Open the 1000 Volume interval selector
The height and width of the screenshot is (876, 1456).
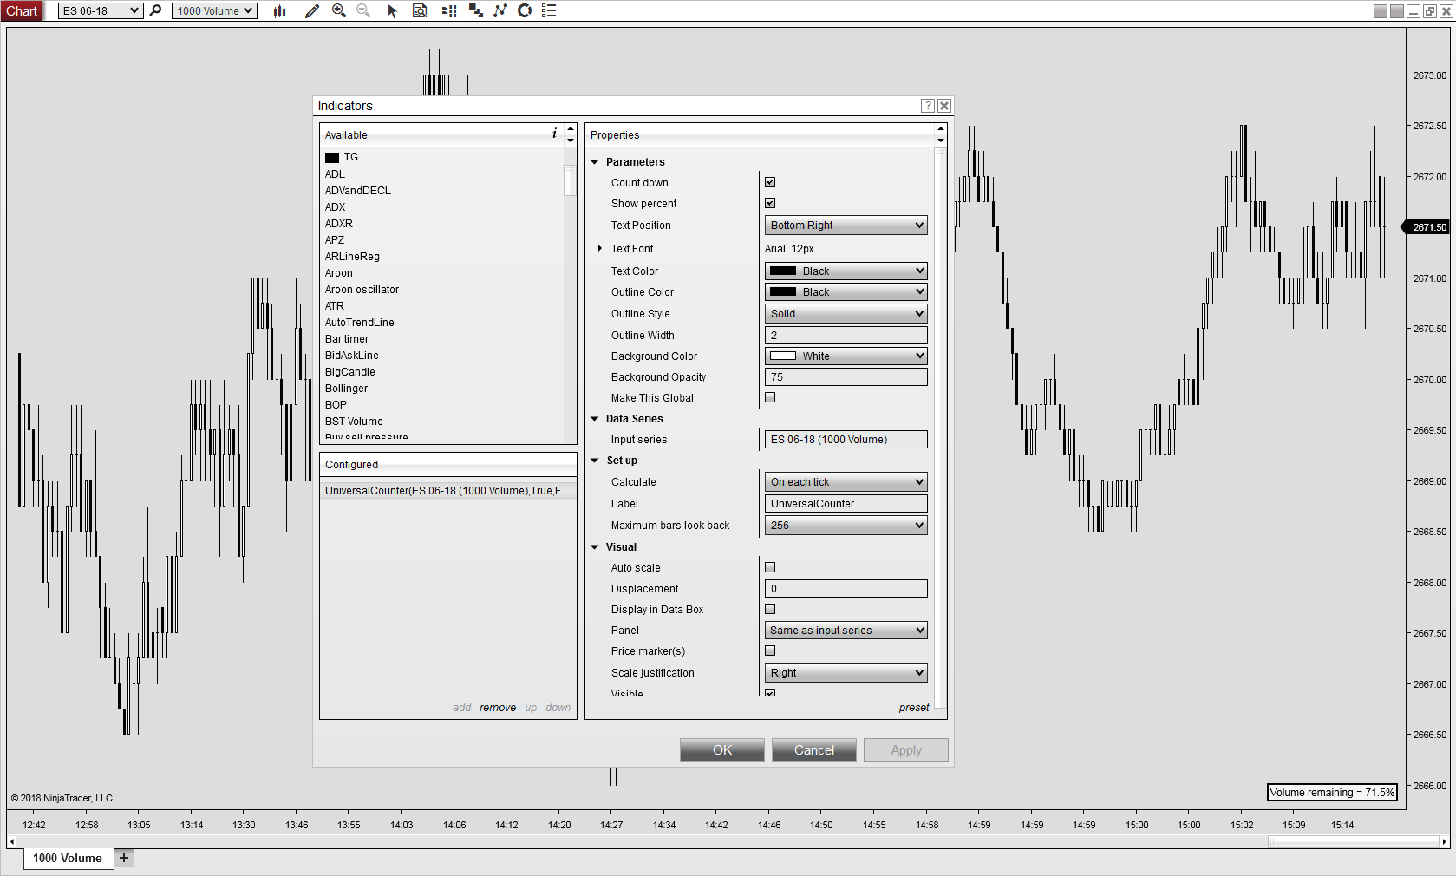point(214,10)
